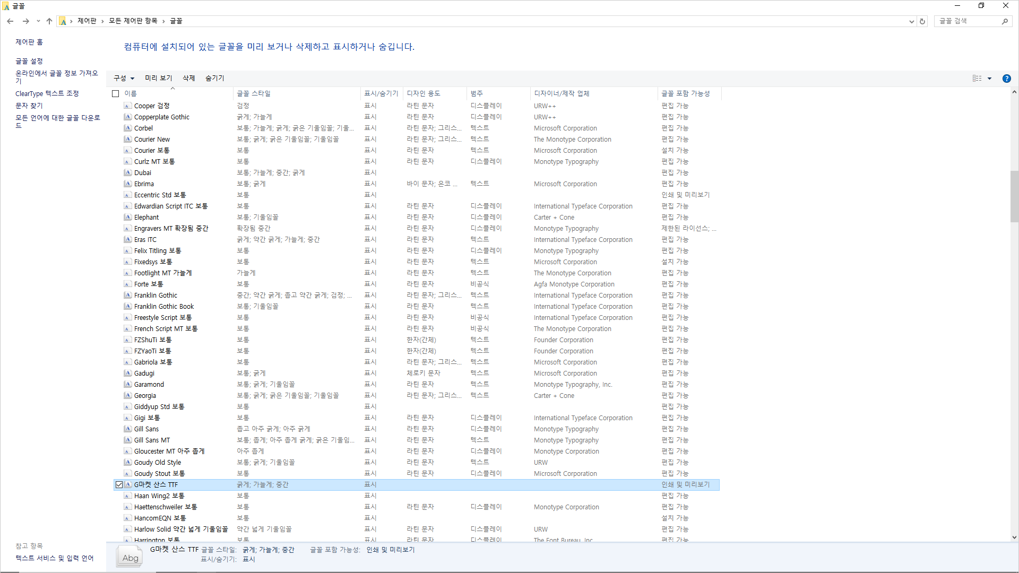Click the search magnifier icon

tap(1005, 21)
